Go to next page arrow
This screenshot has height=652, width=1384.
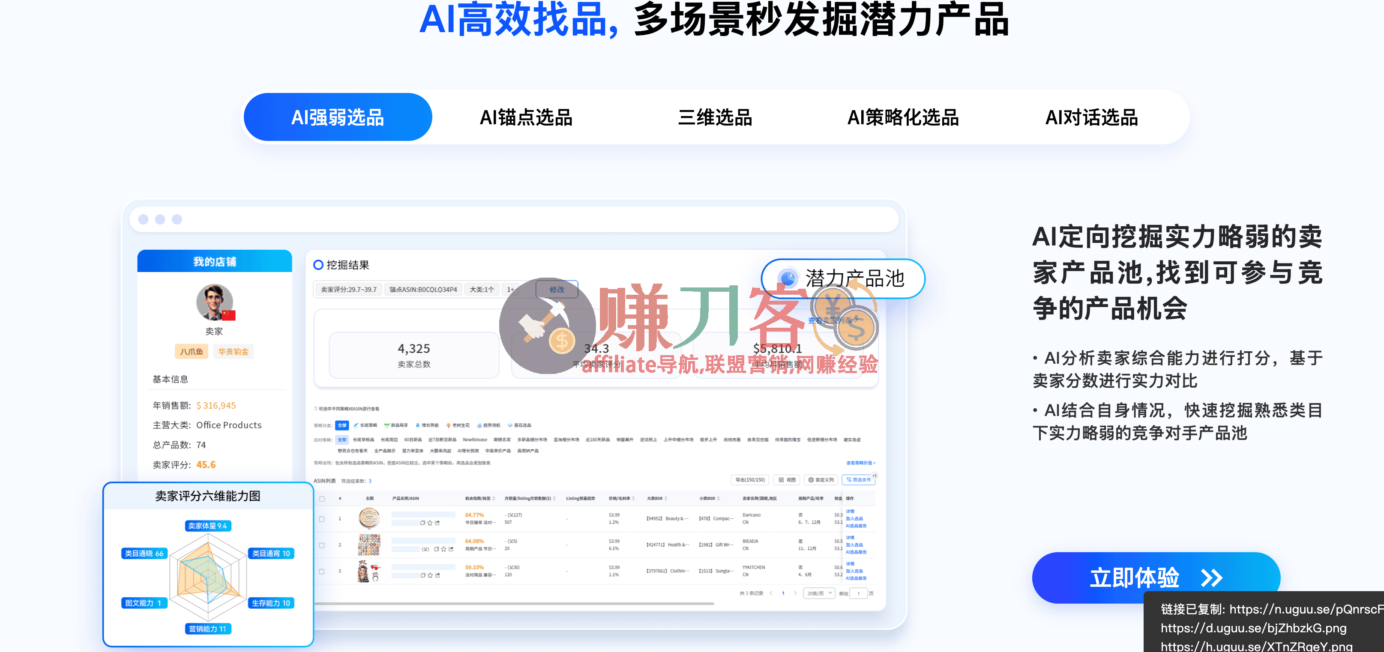(795, 593)
